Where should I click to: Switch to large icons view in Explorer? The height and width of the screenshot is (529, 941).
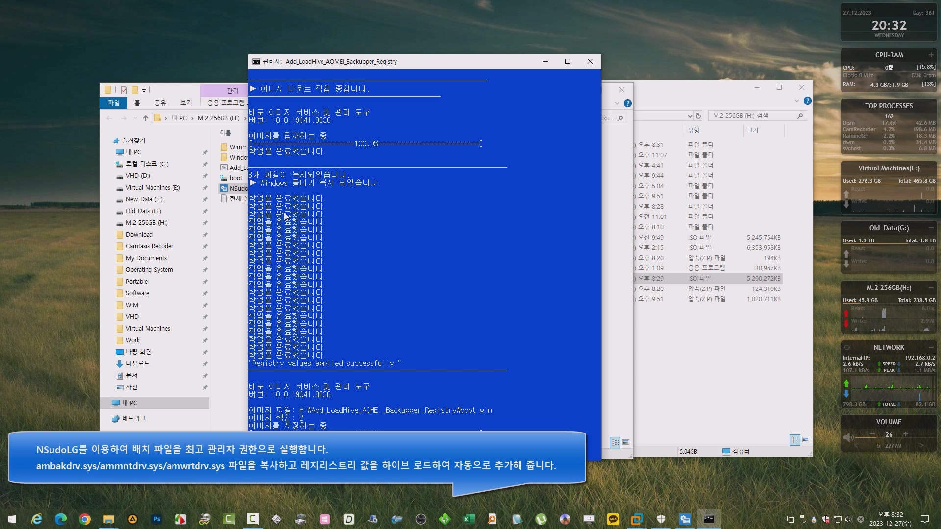[805, 440]
